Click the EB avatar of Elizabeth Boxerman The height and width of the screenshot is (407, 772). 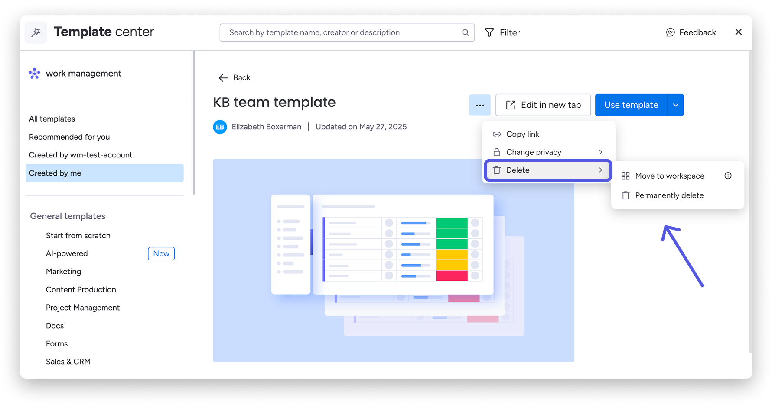click(220, 127)
